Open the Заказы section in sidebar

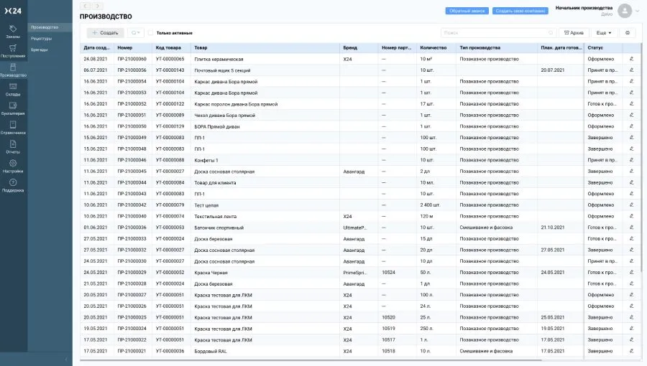(13, 32)
